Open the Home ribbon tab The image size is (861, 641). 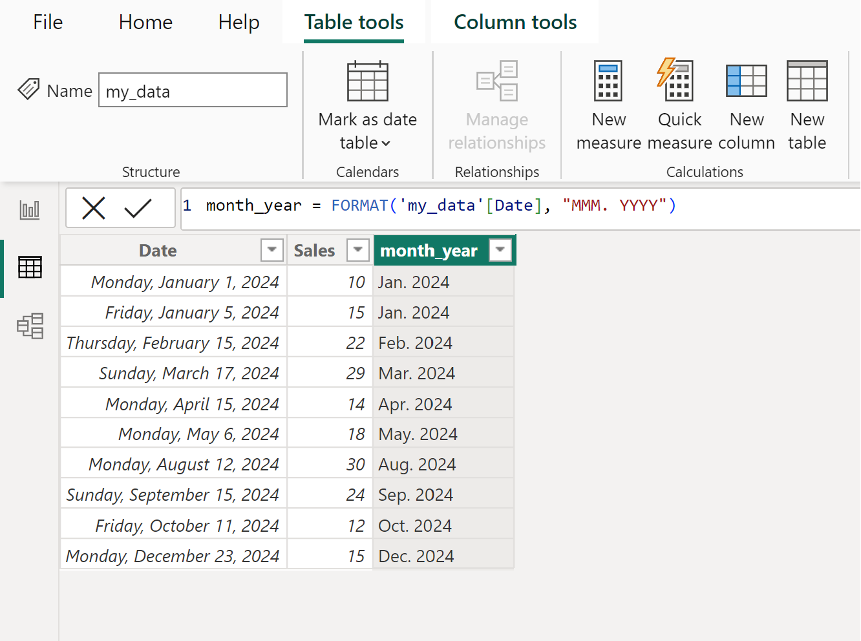pyautogui.click(x=145, y=21)
